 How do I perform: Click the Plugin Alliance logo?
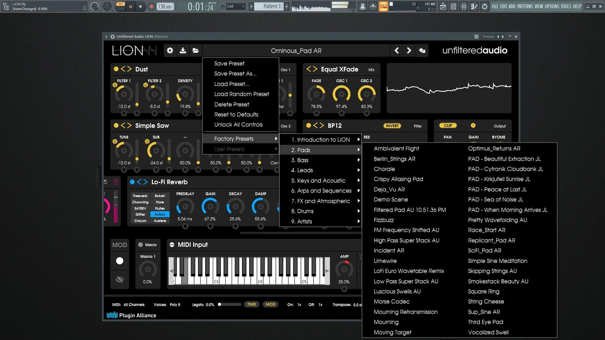(x=131, y=315)
